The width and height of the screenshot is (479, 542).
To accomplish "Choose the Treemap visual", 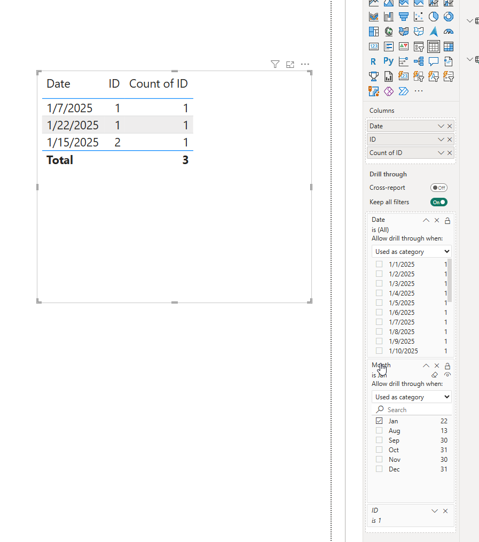I will [374, 32].
